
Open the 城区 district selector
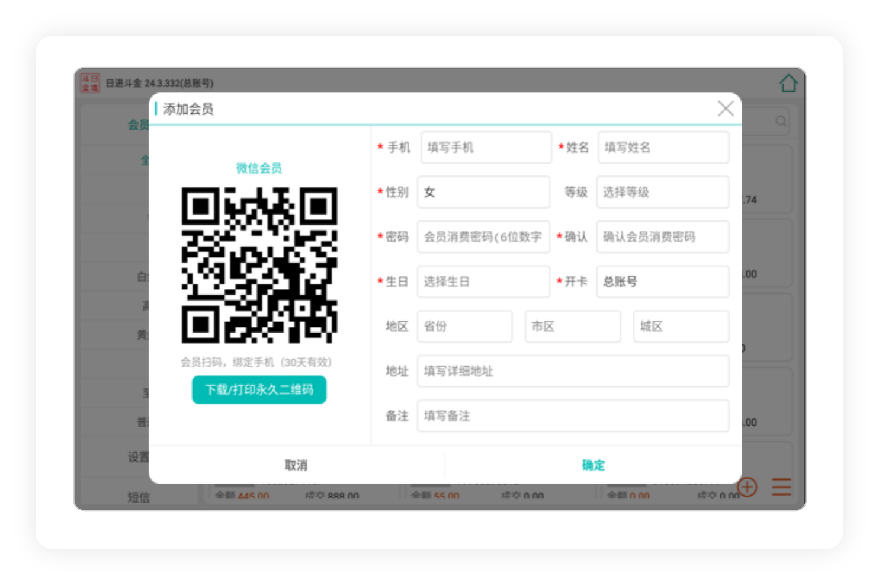(681, 326)
